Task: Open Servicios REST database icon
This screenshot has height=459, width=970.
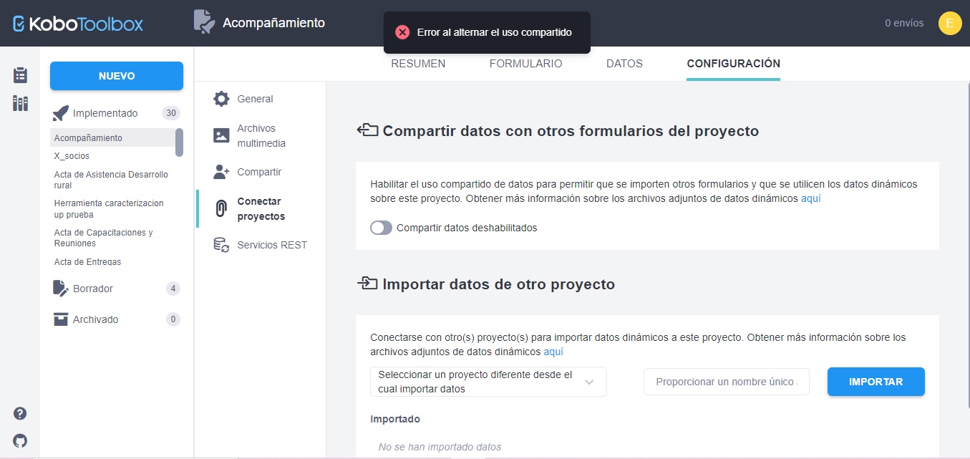Action: point(220,244)
